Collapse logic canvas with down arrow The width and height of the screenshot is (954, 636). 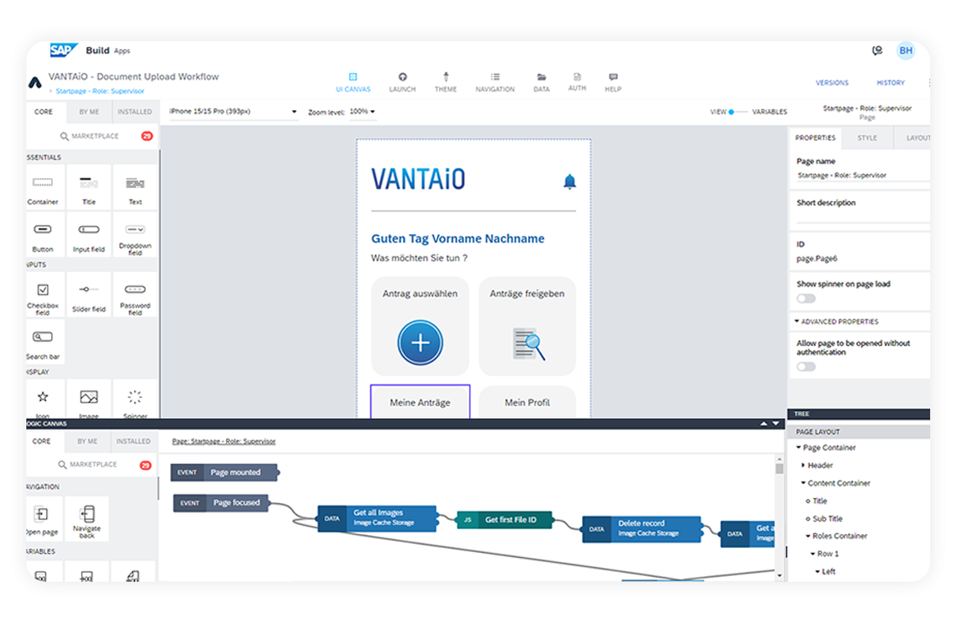click(x=776, y=423)
